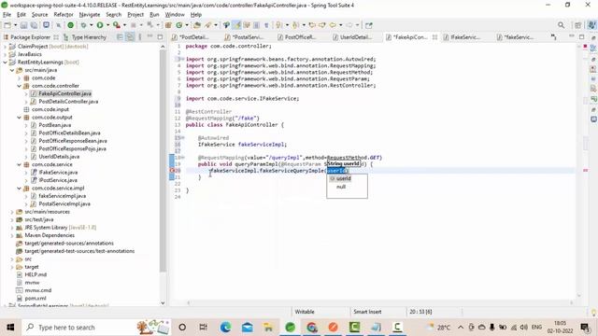Collapse the RestEntityLearnings project
The width and height of the screenshot is (598, 336).
coord(6,63)
